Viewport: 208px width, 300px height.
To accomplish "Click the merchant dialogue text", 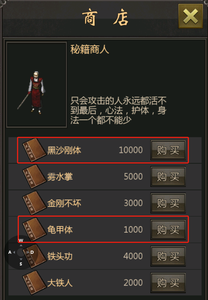I will coord(118,110).
